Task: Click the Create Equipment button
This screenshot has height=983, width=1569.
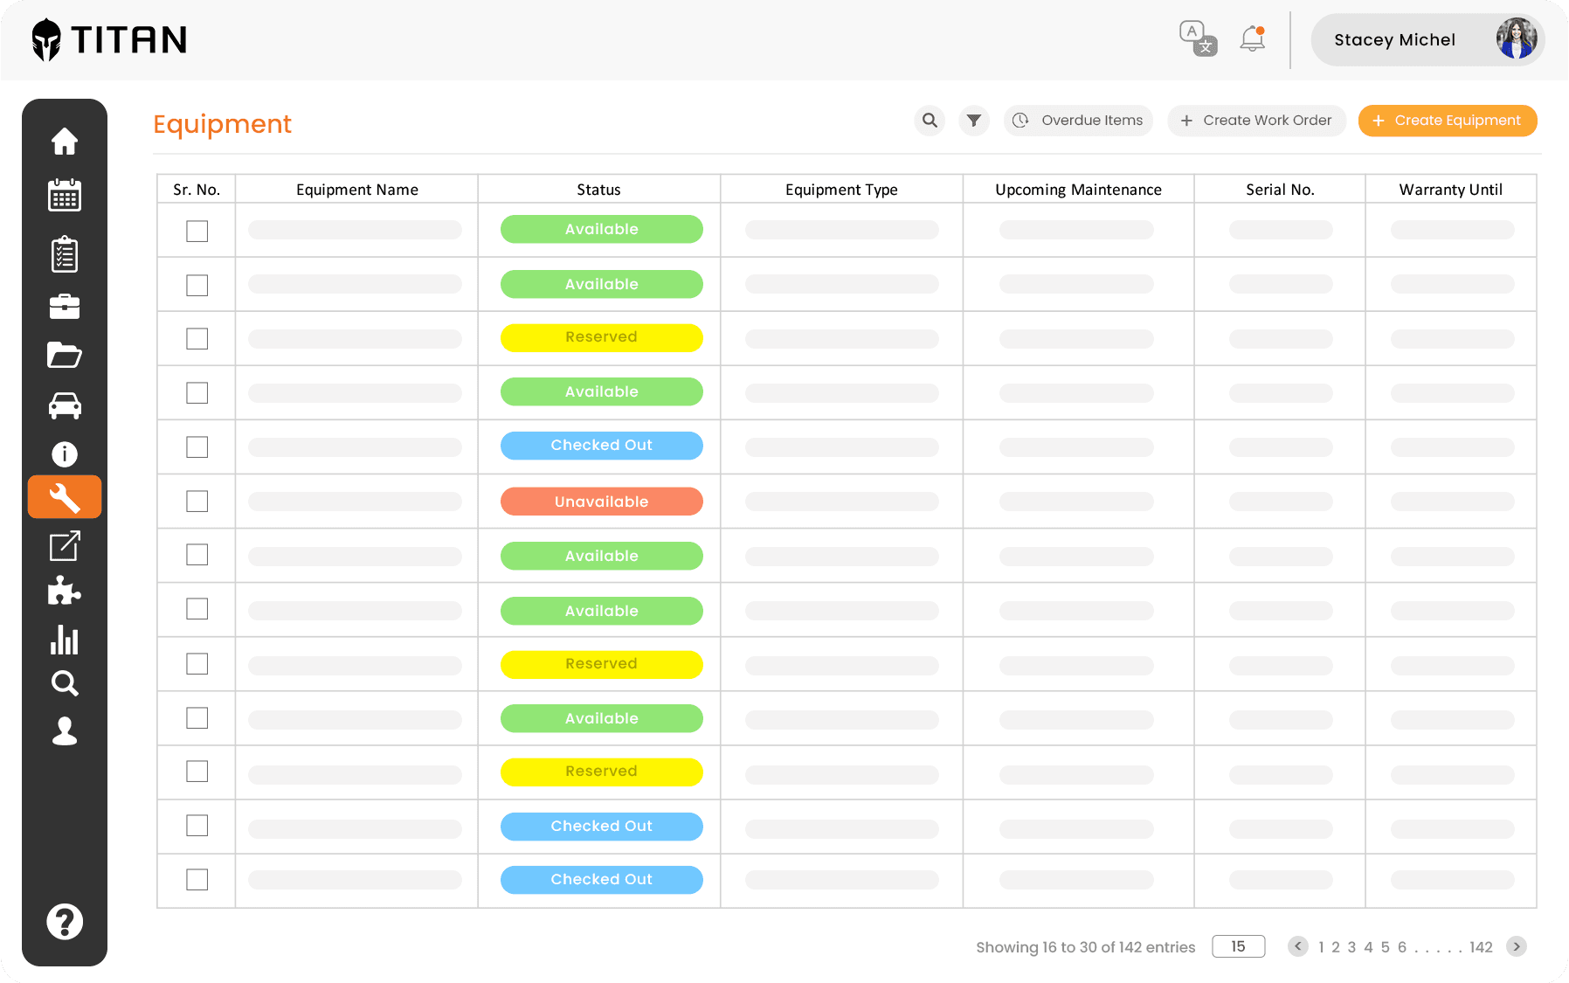Action: (1447, 120)
